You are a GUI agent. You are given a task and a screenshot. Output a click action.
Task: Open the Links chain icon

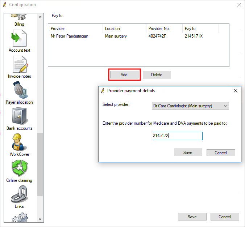(20, 194)
